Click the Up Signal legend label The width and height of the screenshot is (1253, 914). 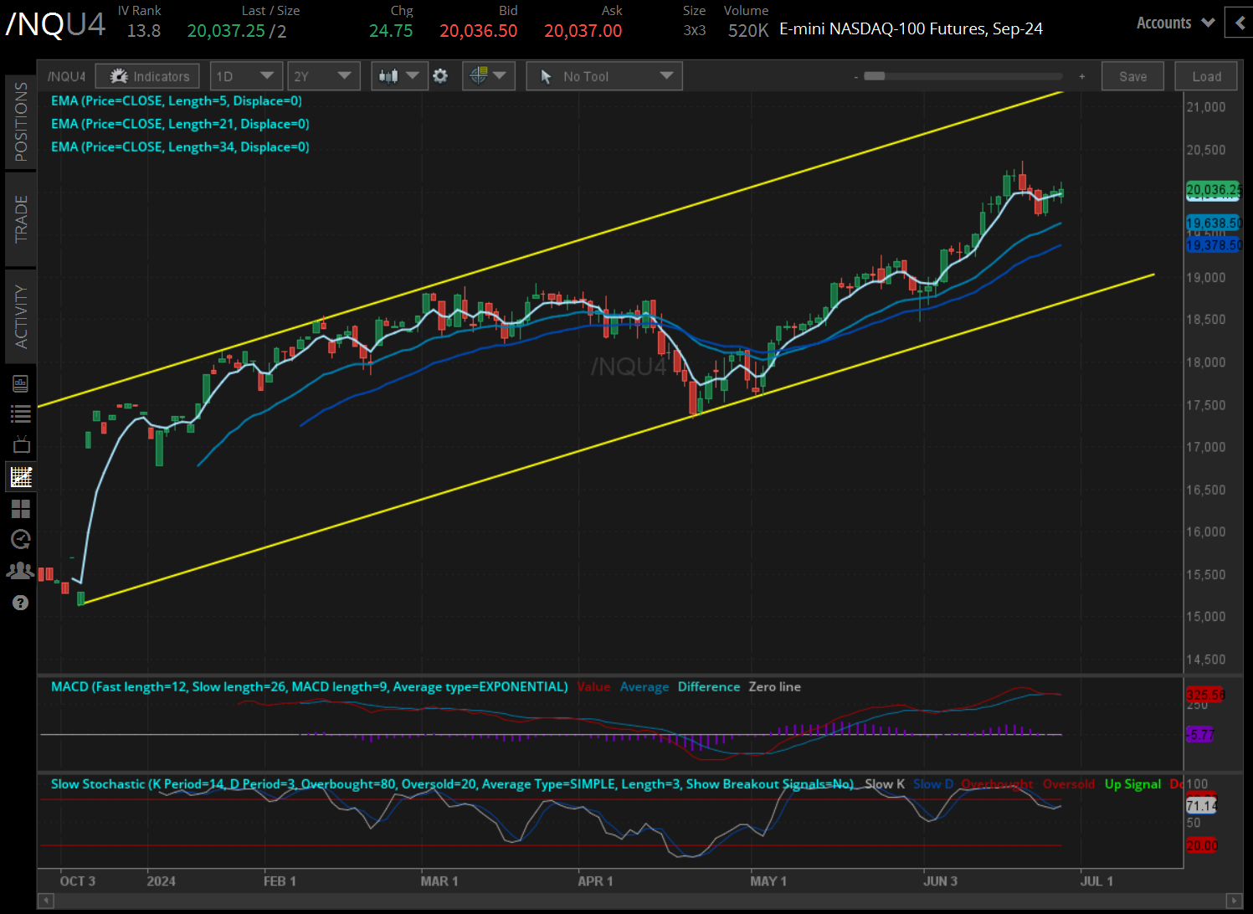pyautogui.click(x=1132, y=784)
